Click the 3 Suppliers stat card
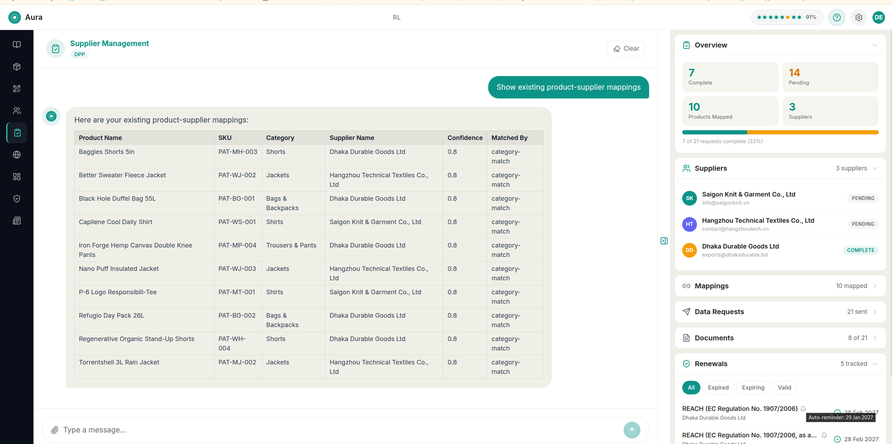The height and width of the screenshot is (444, 892). 830,111
